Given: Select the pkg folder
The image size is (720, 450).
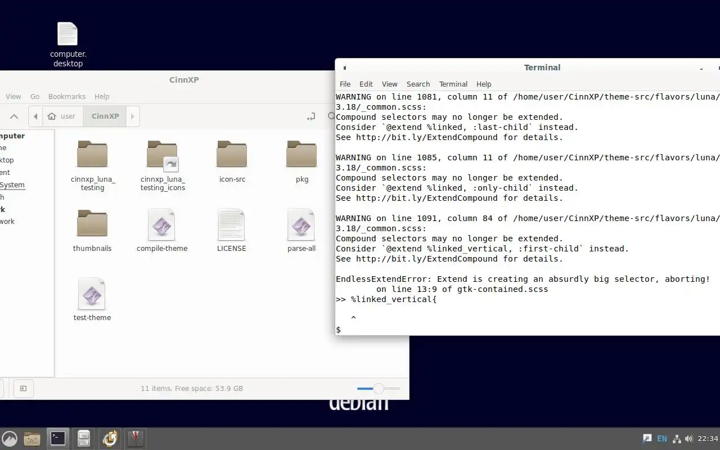Looking at the screenshot, I should 301,161.
